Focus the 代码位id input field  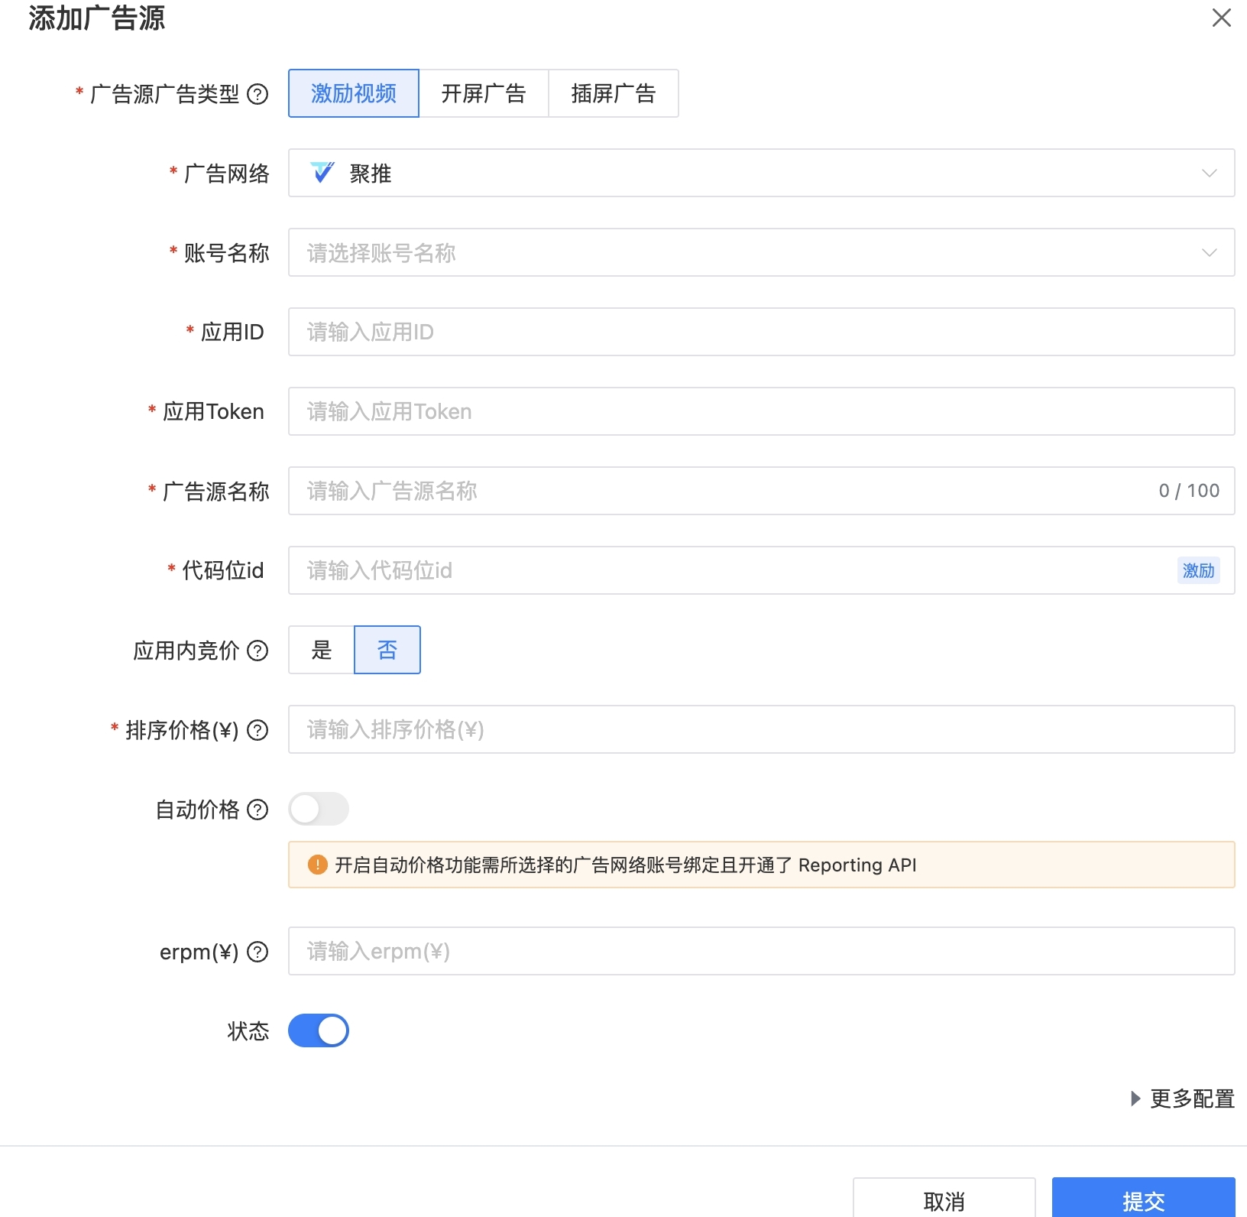[x=761, y=570]
